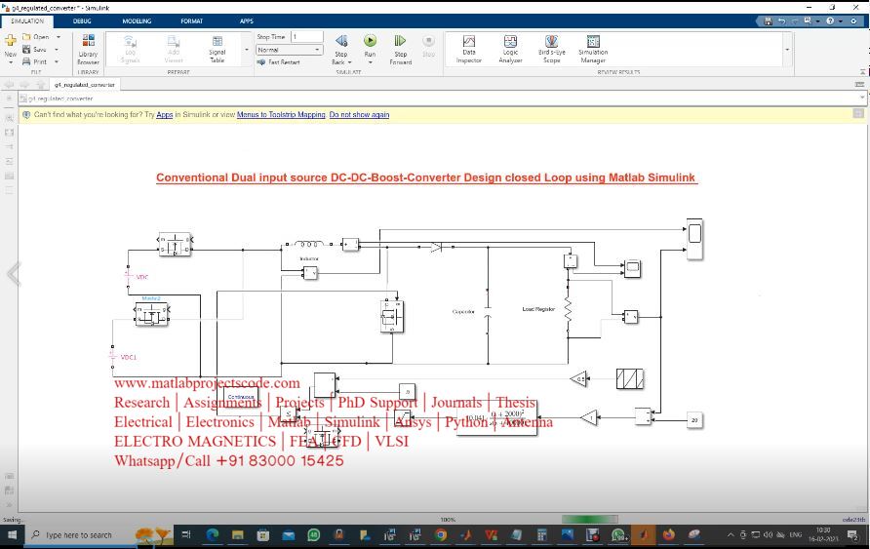Open the Help question mark icon
This screenshot has height=549, width=870.
[830, 21]
